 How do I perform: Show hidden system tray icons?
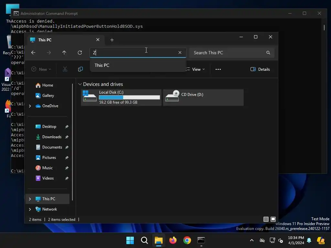(x=251, y=240)
